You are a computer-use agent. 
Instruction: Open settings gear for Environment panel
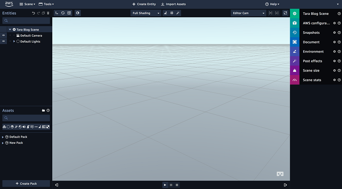(334, 52)
